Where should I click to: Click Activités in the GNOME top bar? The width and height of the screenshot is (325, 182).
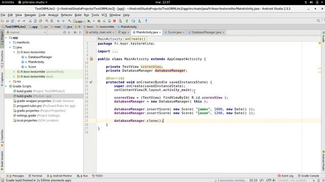click(8, 2)
